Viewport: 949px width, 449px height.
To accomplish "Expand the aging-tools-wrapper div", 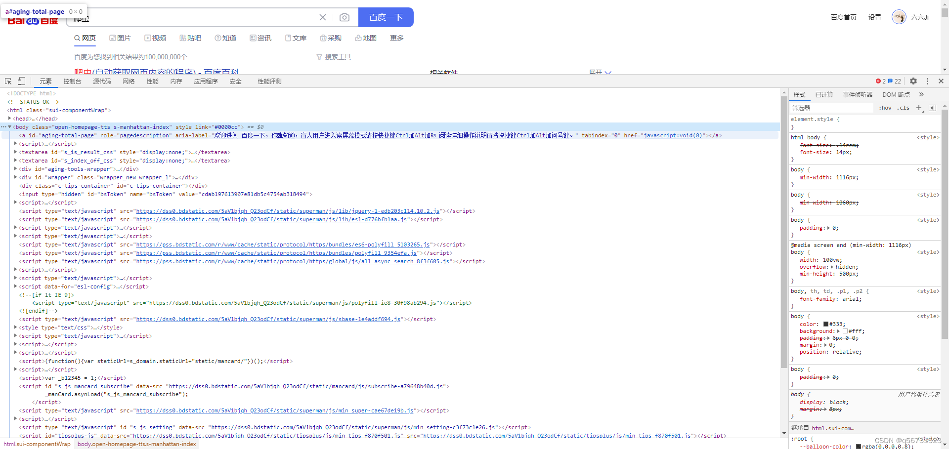I will 16,169.
